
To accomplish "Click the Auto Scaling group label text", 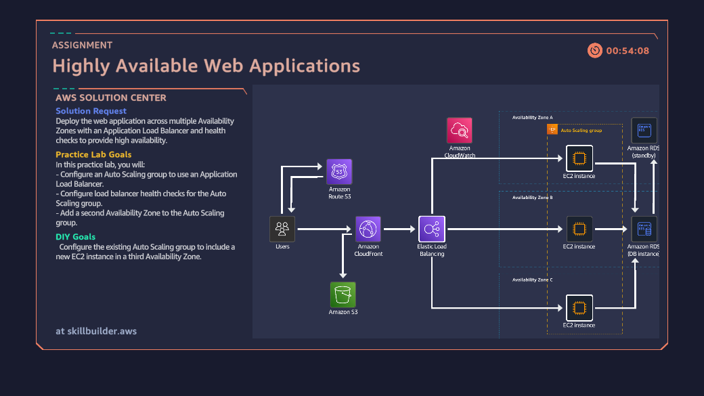I will pos(581,130).
